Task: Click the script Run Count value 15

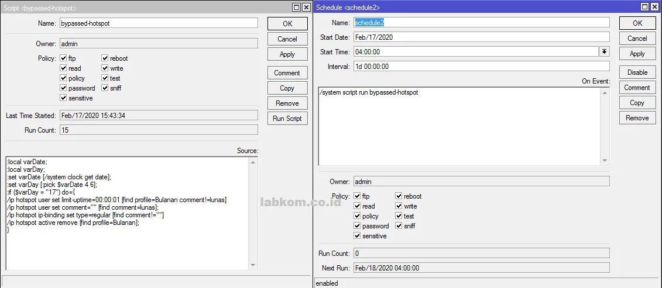Action: pos(158,130)
